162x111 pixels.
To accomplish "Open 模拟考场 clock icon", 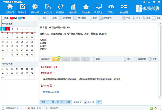I will [x=35, y=7].
